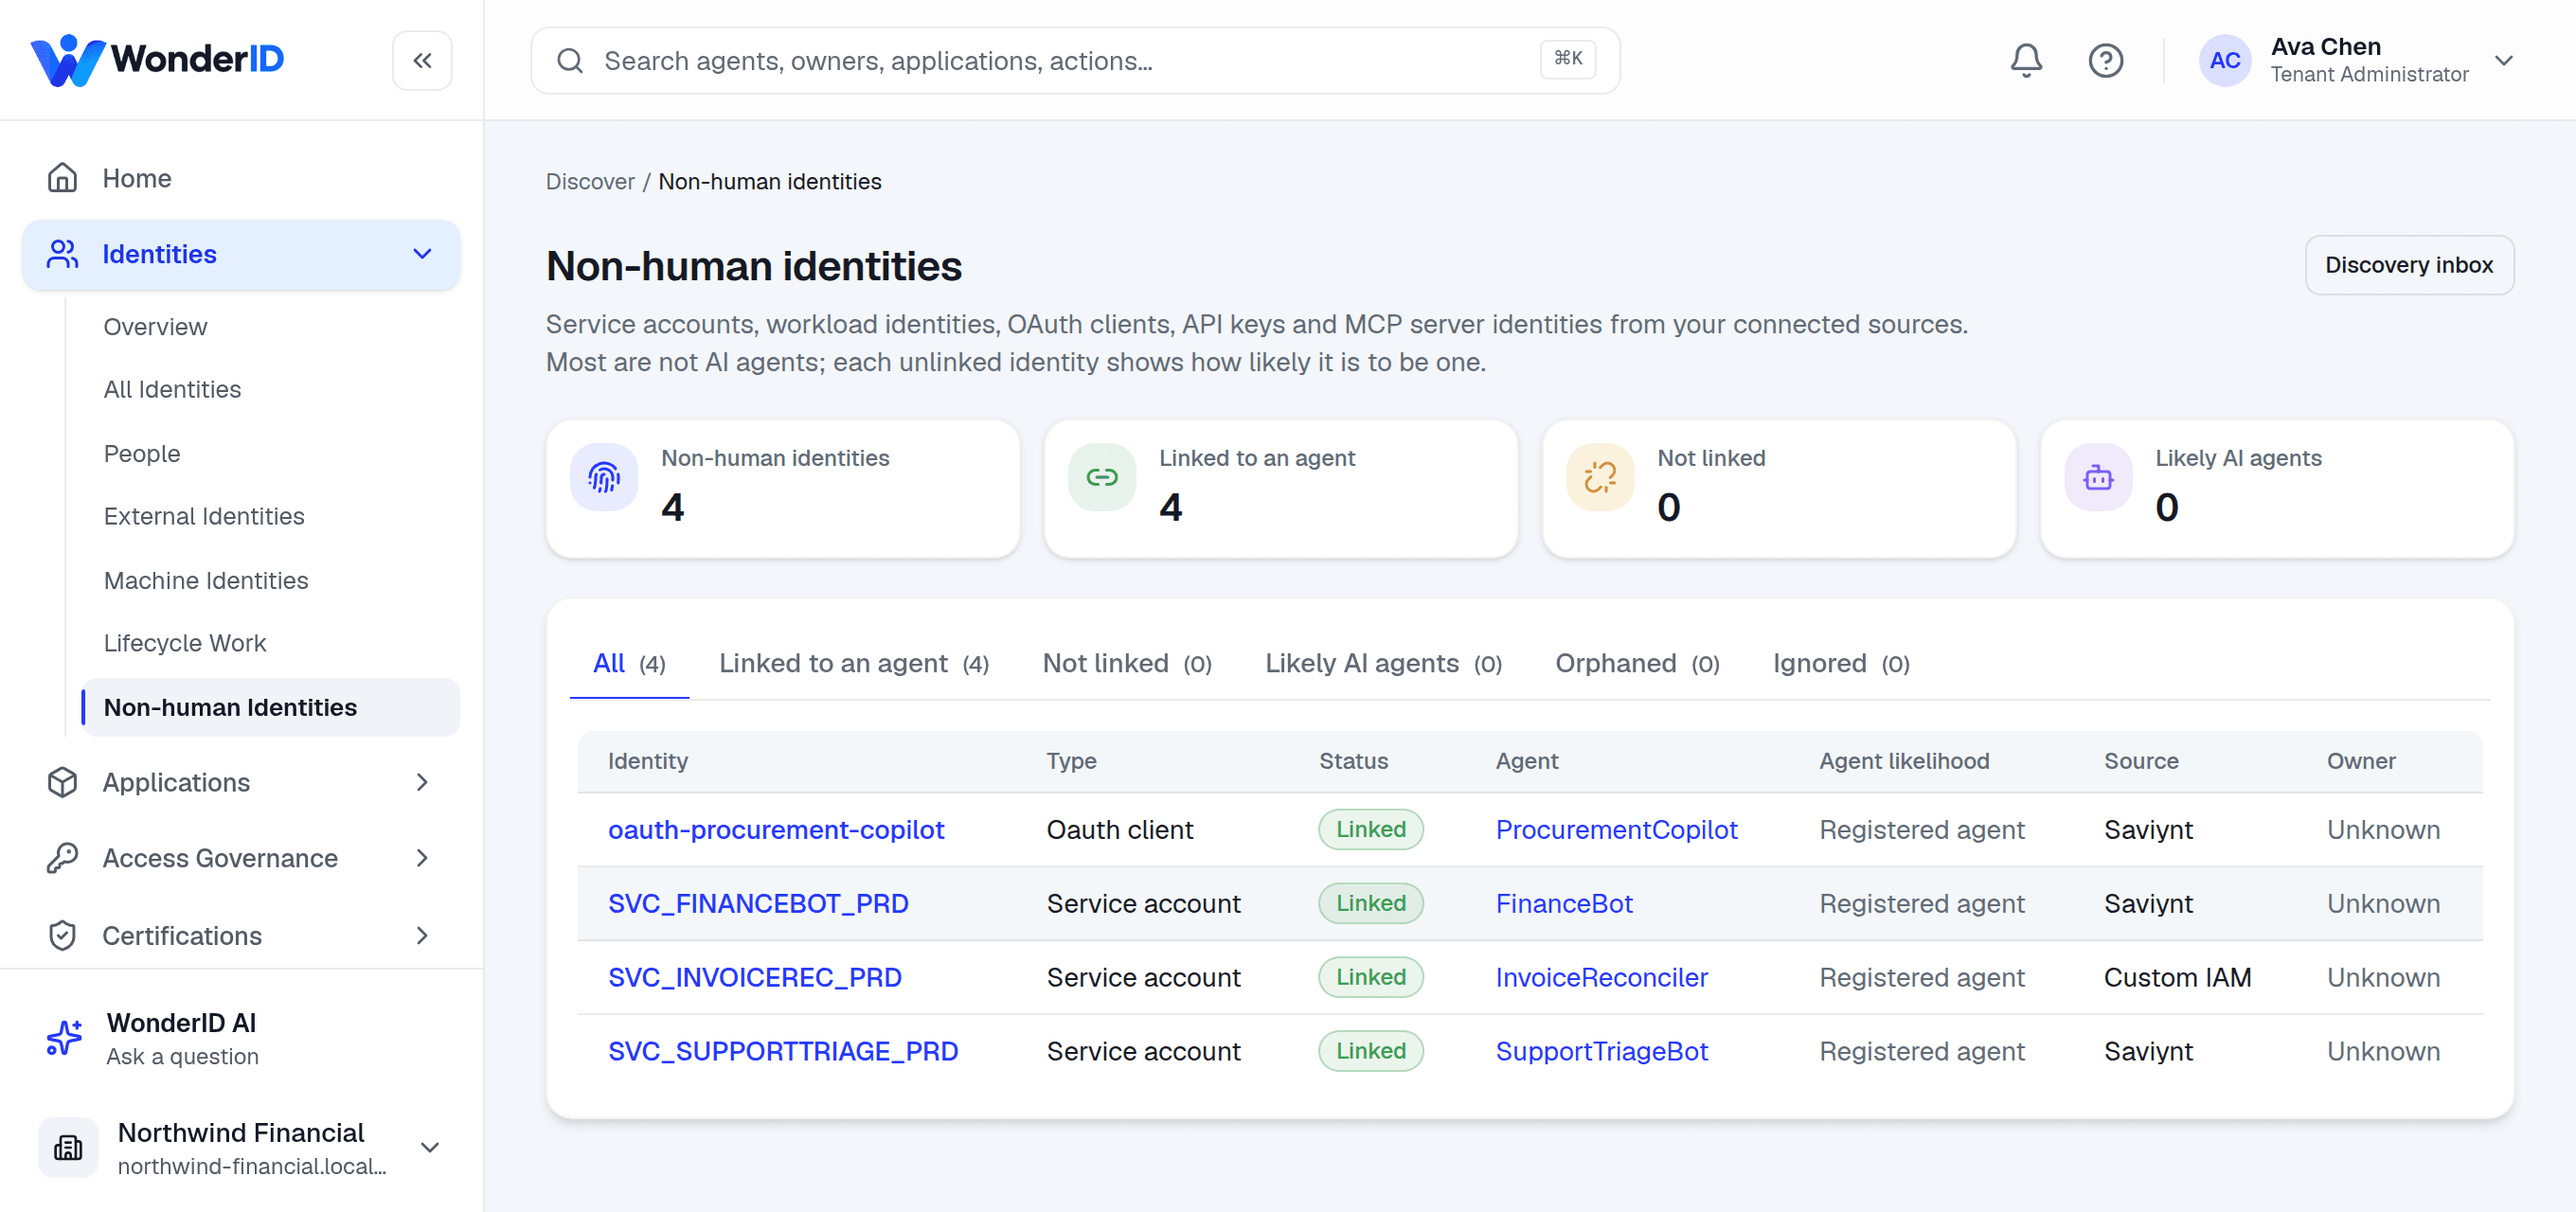Open the help question-mark icon

tap(2105, 60)
